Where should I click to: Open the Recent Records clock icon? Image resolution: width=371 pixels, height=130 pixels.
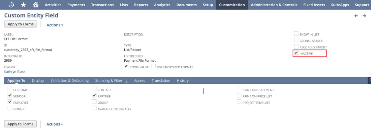[11, 5]
